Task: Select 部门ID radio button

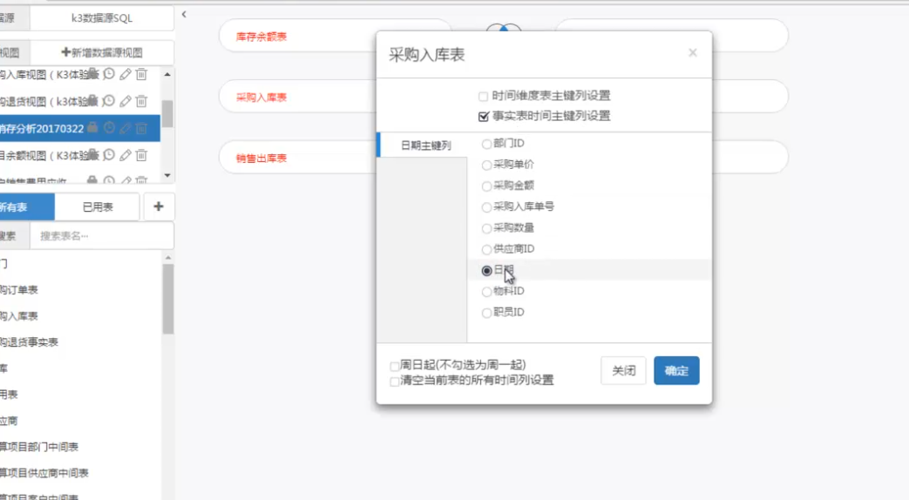Action: [x=486, y=144]
